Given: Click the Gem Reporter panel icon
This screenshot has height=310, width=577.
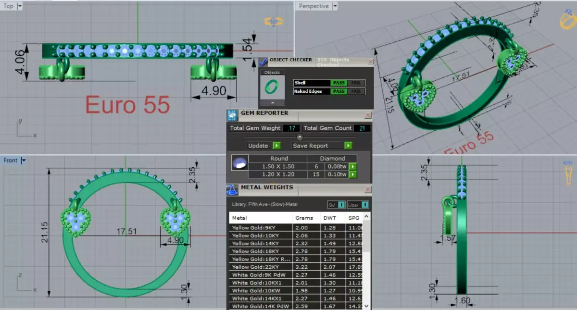Looking at the screenshot, I should [x=233, y=115].
